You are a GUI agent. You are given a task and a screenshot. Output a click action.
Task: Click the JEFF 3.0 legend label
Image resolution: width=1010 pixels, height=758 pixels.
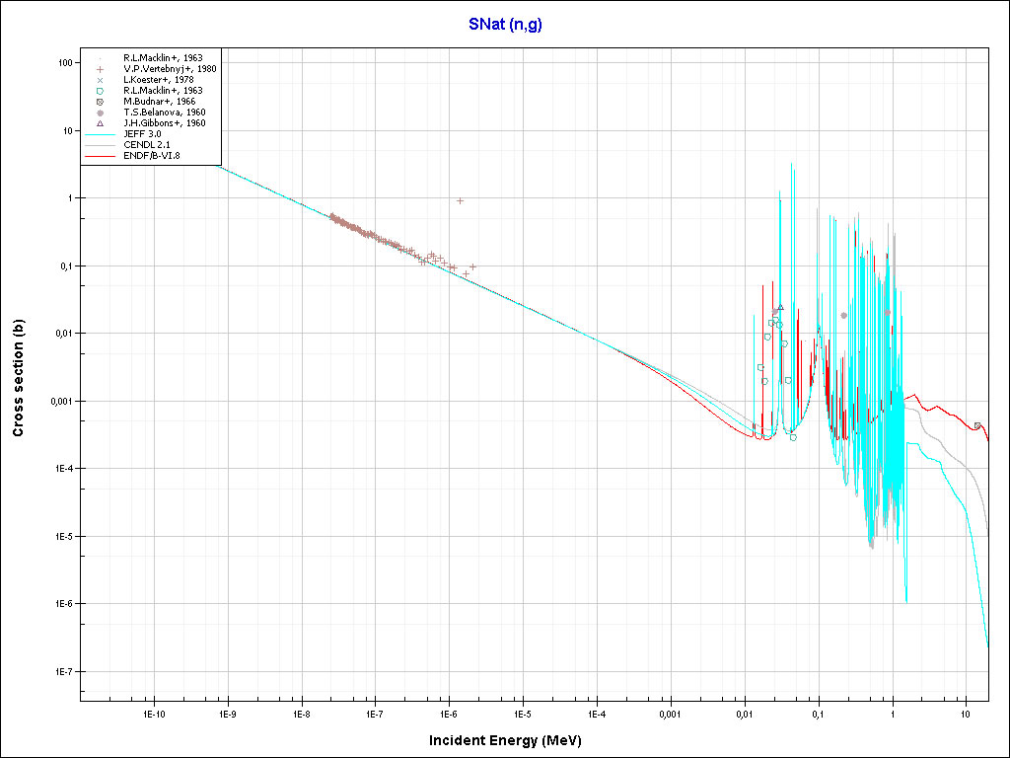(142, 134)
